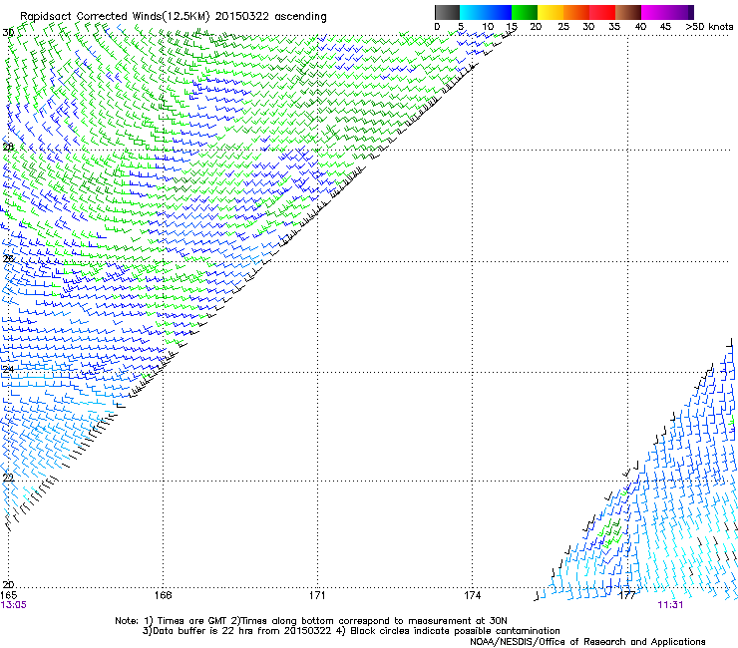
Task: Click the cyan 5-10 knots legend segment
Action: point(472,12)
